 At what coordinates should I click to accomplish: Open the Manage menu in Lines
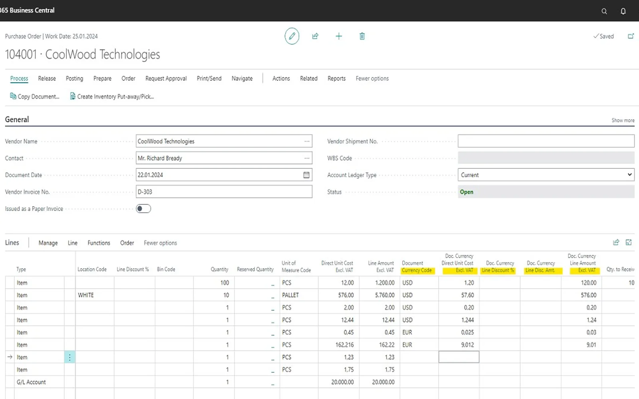click(48, 243)
